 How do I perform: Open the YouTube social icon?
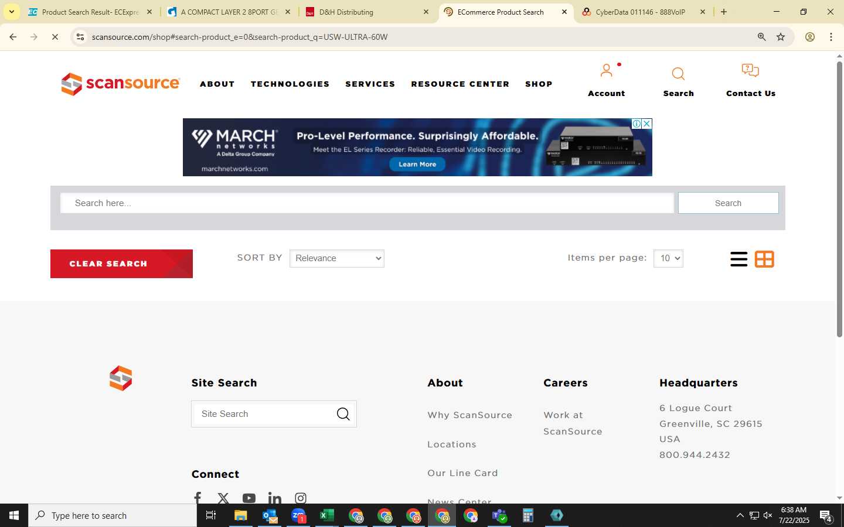coord(249,498)
